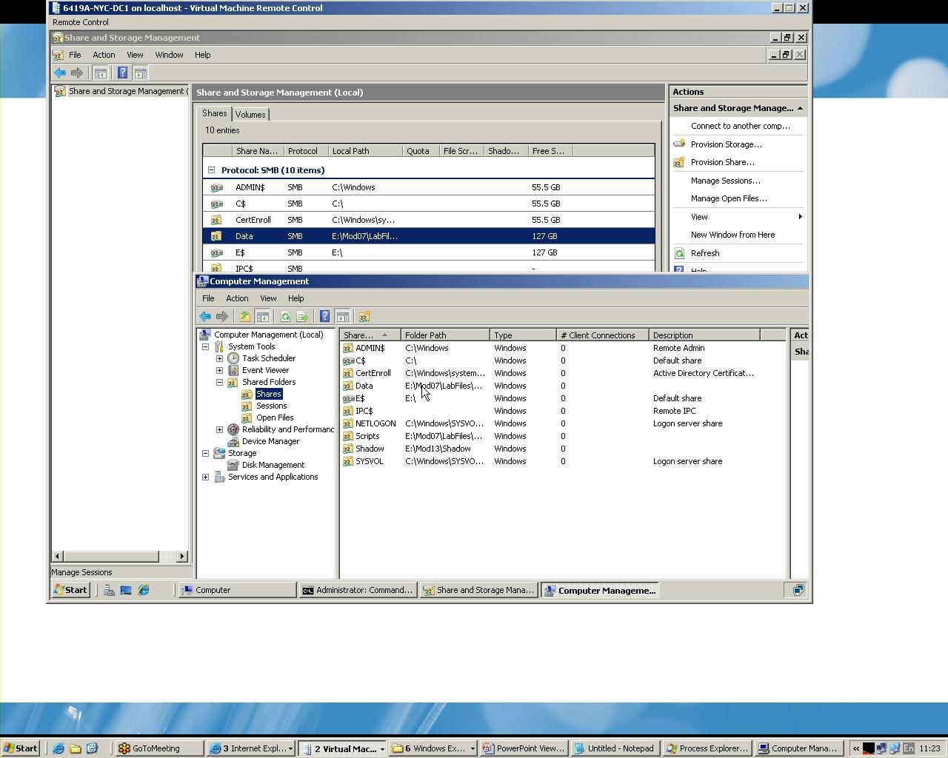This screenshot has width=948, height=758.
Task: Click Show/Hide Action Pane icon in Computer Management
Action: point(342,317)
